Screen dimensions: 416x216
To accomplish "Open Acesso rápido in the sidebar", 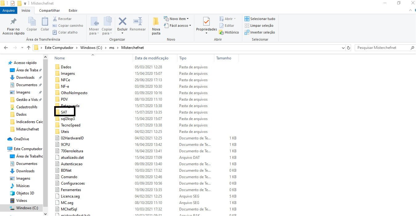I will tap(25, 63).
